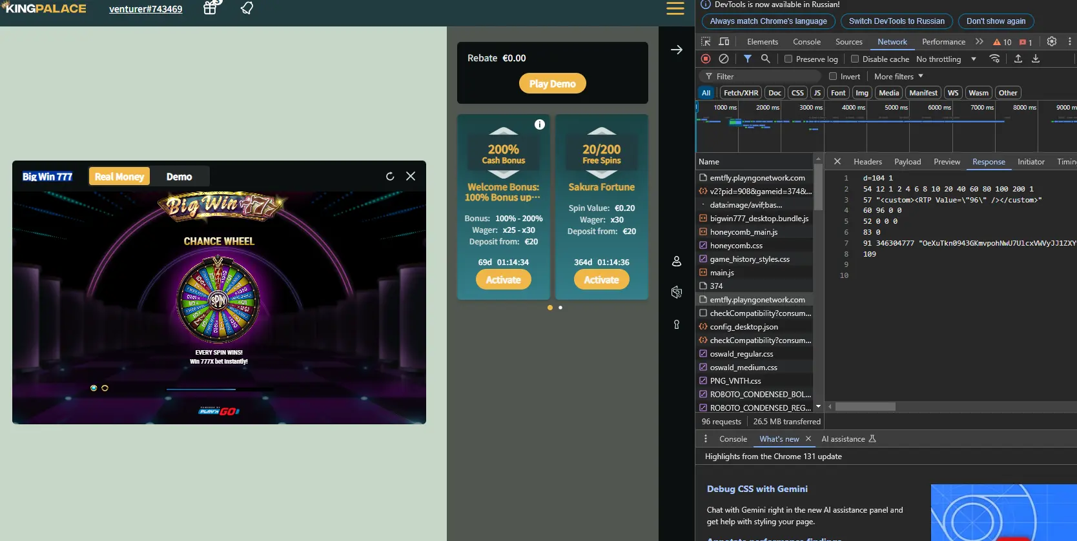Image resolution: width=1077 pixels, height=541 pixels.
Task: Clear the network log
Action: (724, 59)
